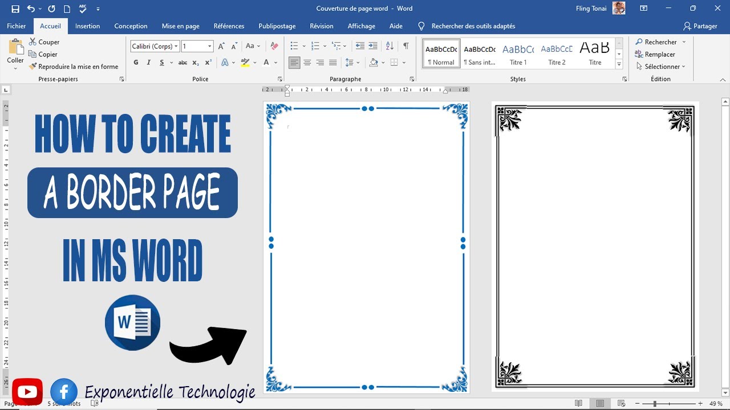730x410 pixels.
Task: Apply the font color A button
Action: [266, 63]
